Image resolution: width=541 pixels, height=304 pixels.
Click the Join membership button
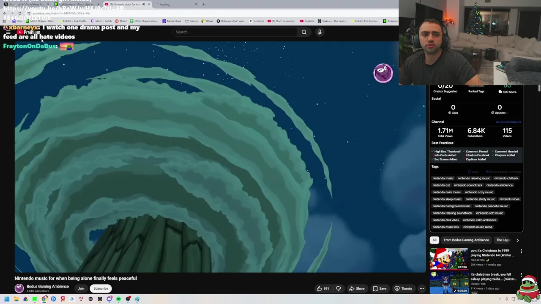(81, 288)
